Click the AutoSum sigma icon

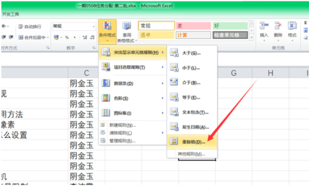[x=306, y=23]
